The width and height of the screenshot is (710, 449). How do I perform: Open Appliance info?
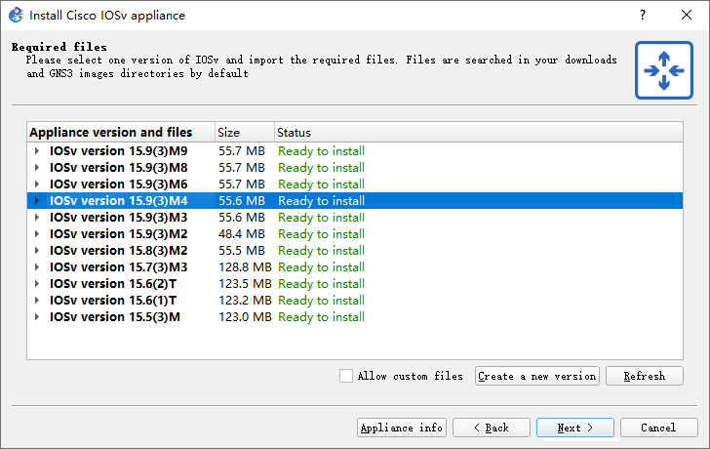(x=402, y=428)
